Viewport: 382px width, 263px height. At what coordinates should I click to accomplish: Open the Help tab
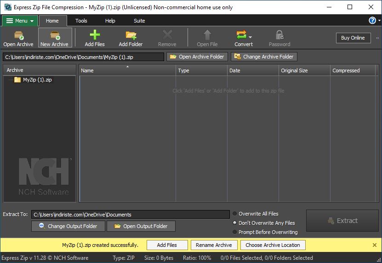110,21
